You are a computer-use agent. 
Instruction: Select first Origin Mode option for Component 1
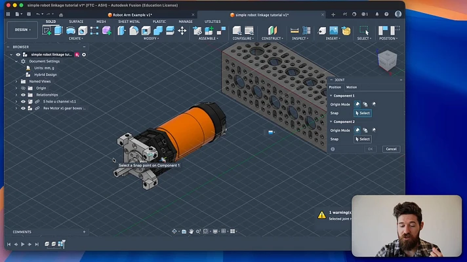[x=357, y=104]
